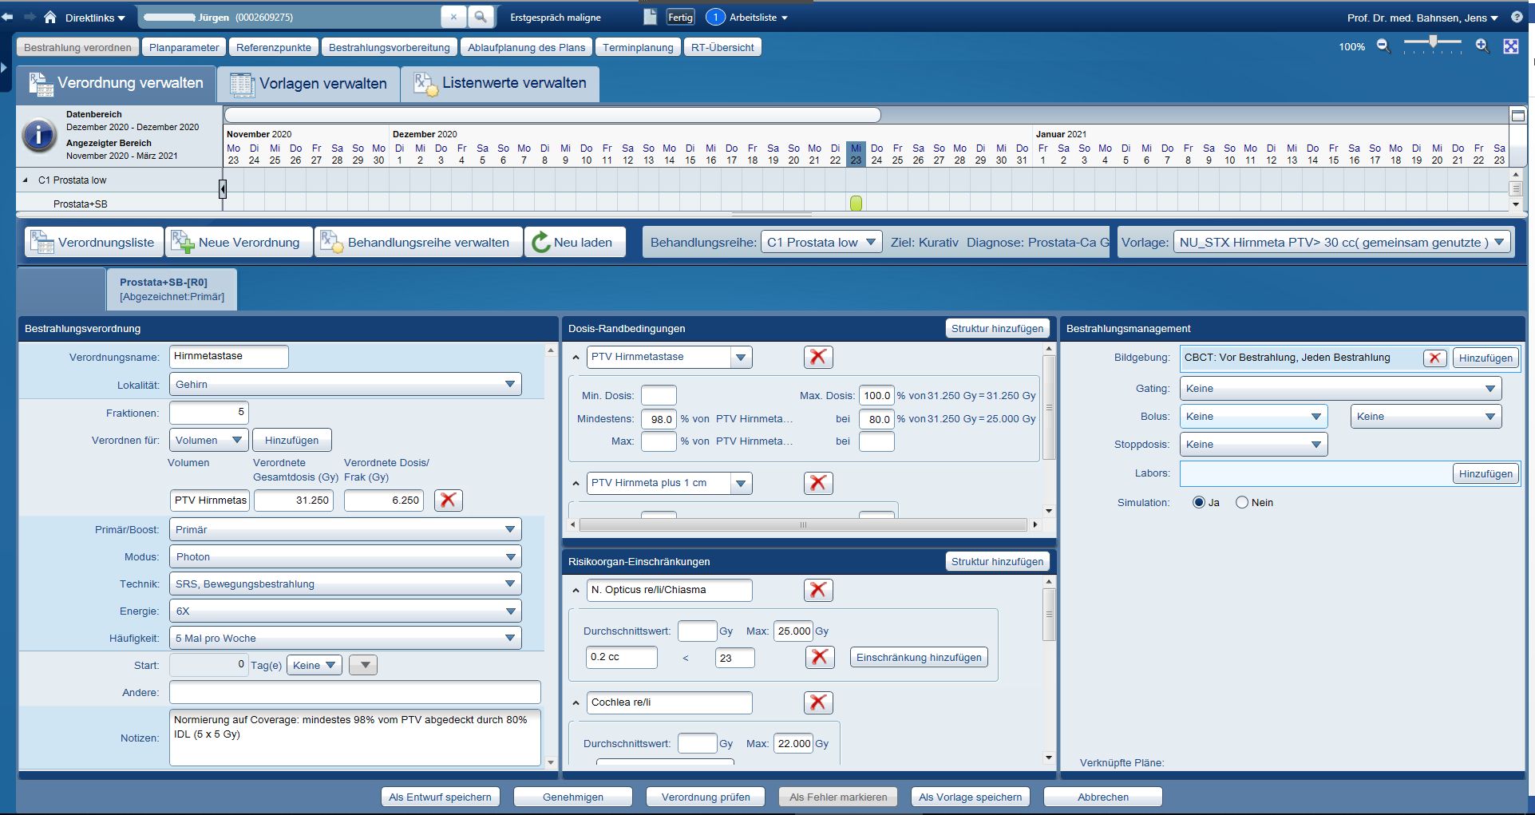1535x815 pixels.
Task: Remove the CBCT Bildgebung entry
Action: [x=1434, y=358]
